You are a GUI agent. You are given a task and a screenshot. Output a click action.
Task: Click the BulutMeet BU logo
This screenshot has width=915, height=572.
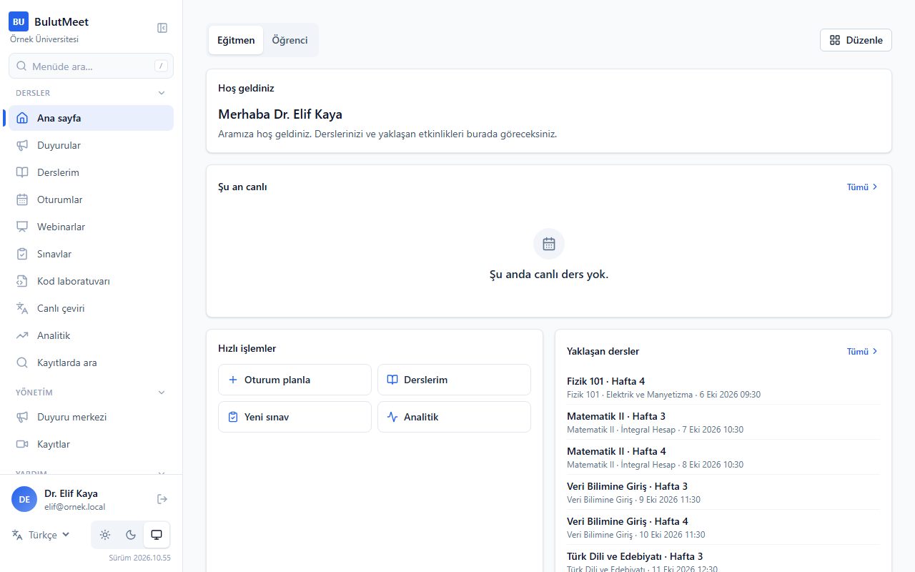[x=19, y=22]
